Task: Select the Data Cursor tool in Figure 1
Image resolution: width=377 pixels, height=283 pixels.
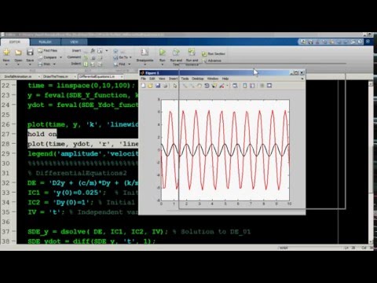Action: tap(214, 86)
